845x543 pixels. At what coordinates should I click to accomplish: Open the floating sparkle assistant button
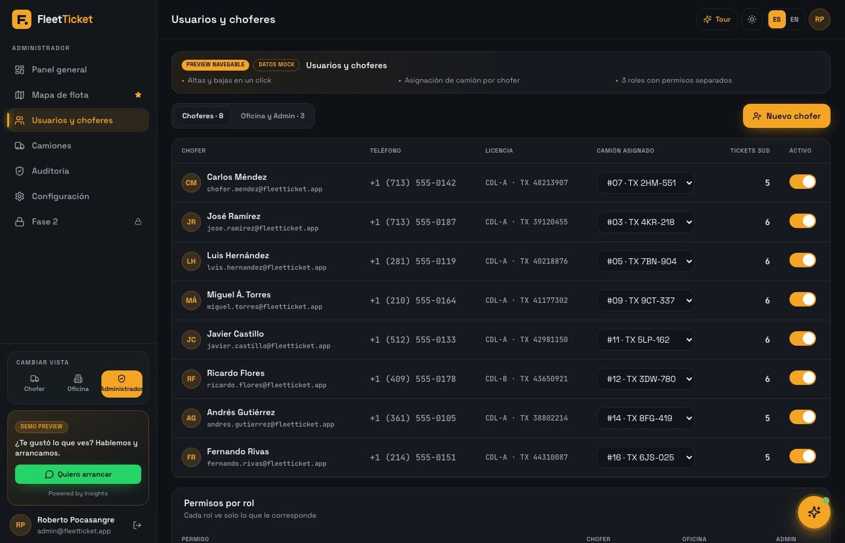pos(814,512)
